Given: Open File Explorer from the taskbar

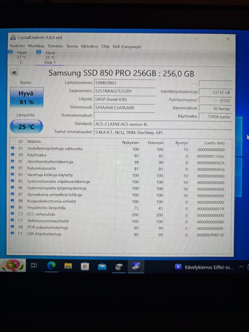Looking at the screenshot, I should (68, 266).
